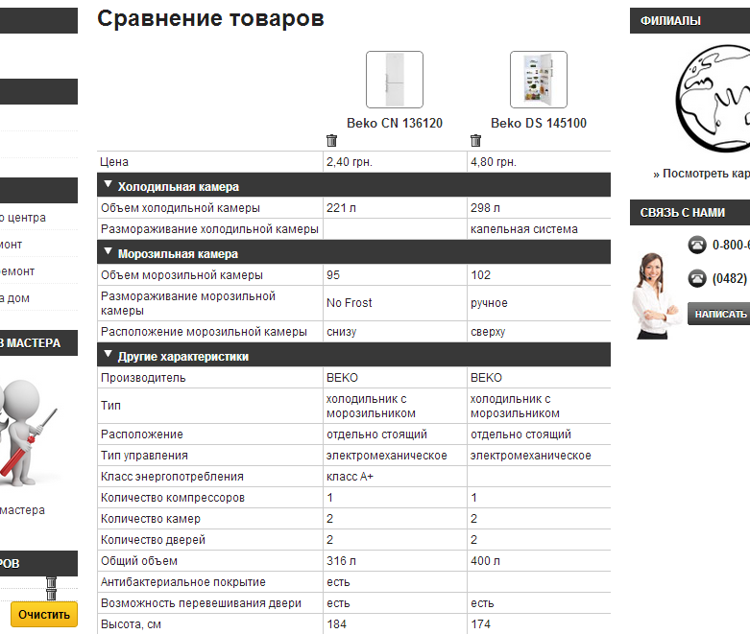Click the 298 л value
The height and width of the screenshot is (634, 750).
[485, 208]
